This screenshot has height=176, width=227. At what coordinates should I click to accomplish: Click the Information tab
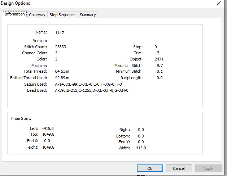click(x=15, y=14)
